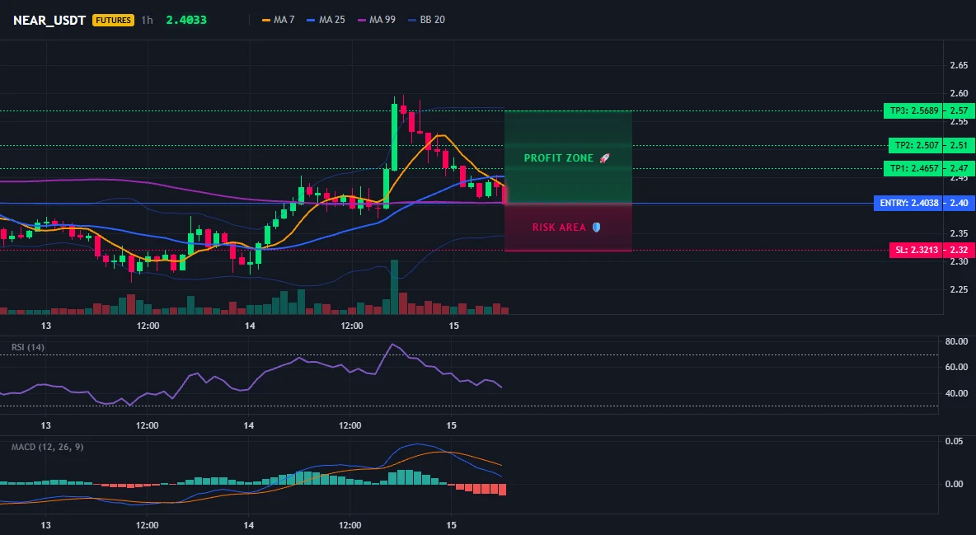Click the RSI 60.00 axis value
This screenshot has width=976, height=535.
pyautogui.click(x=957, y=367)
